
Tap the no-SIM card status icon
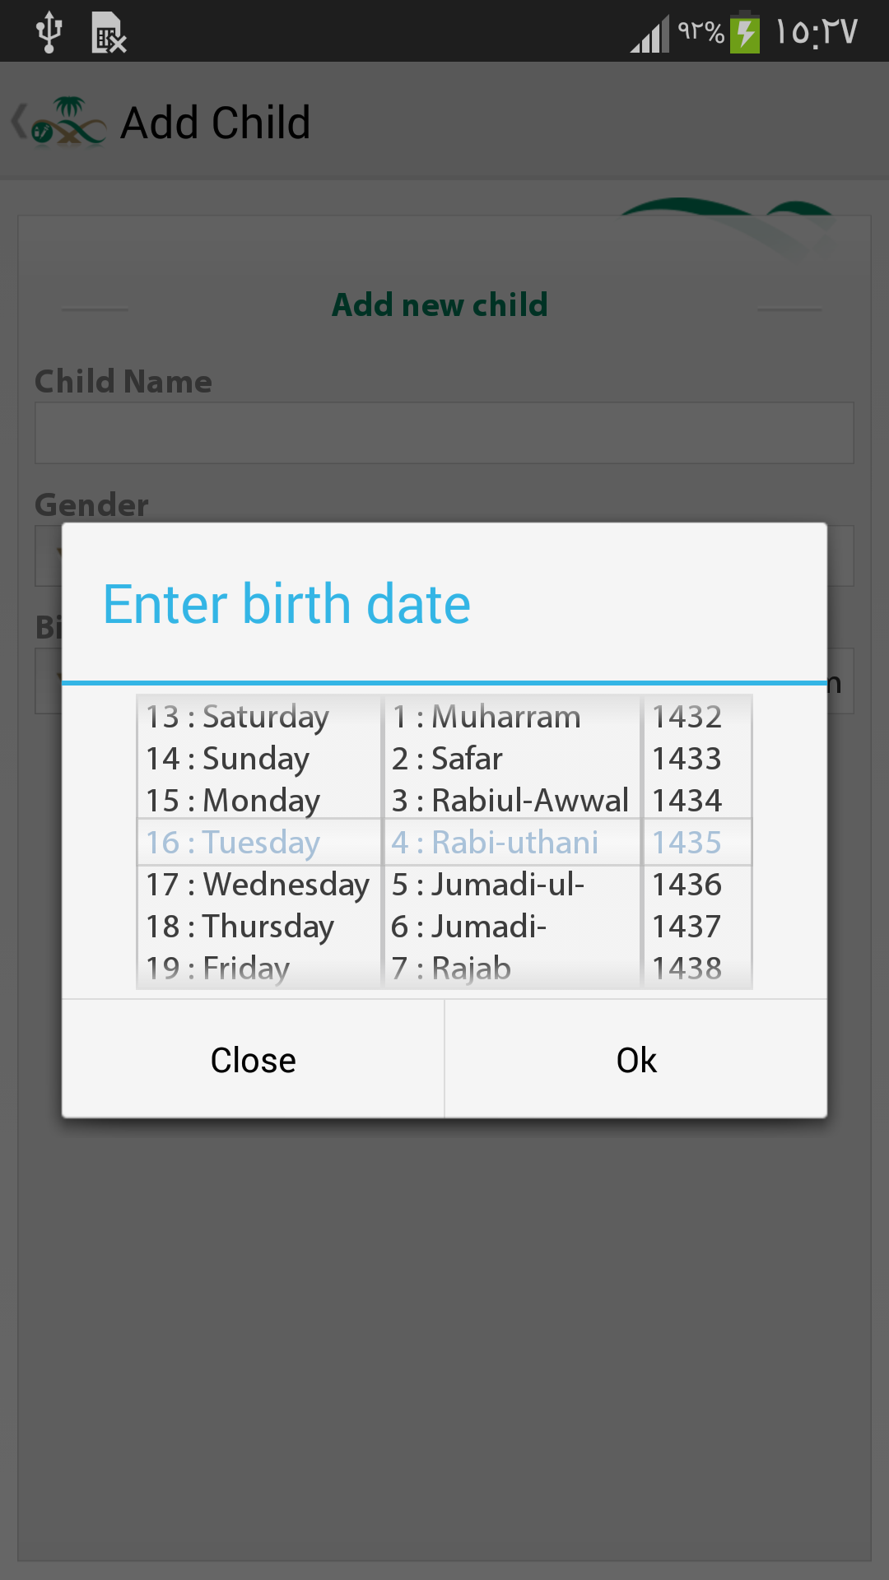click(x=109, y=33)
